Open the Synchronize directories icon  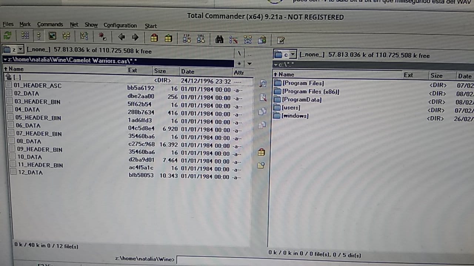248,40
